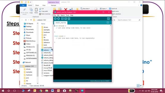Image resolution: width=165 pixels, height=93 pixels.
Task: Open Arduino File menu
Action: click(x=55, y=15)
